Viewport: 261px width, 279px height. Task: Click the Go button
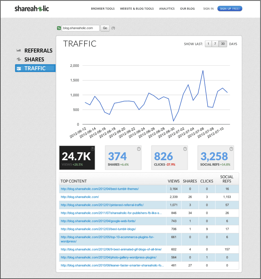pyautogui.click(x=105, y=28)
